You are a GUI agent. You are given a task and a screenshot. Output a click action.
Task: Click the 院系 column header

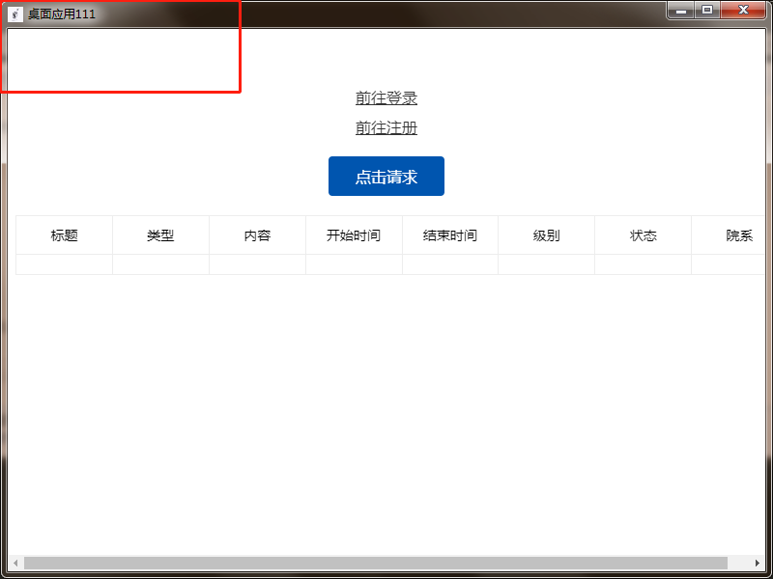[729, 235]
